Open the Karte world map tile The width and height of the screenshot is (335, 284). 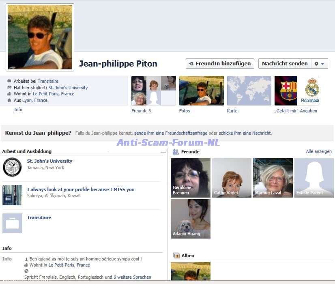tap(249, 90)
